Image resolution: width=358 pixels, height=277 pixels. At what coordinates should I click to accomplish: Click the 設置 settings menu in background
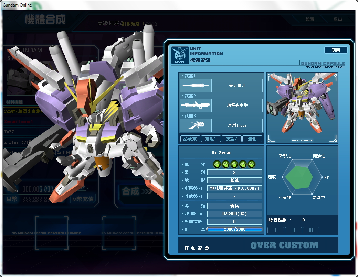tap(310, 19)
